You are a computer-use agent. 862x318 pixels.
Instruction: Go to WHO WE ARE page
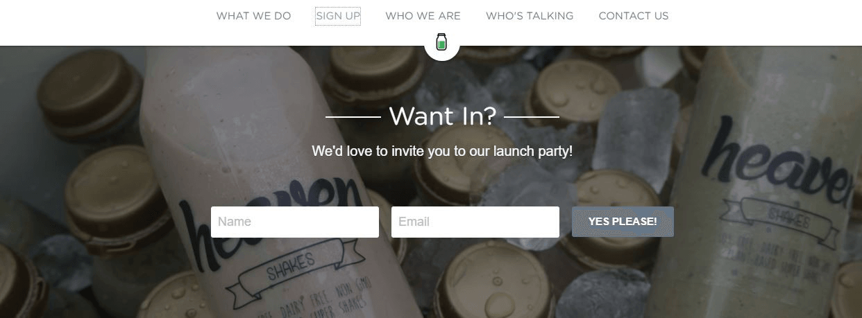pos(423,16)
